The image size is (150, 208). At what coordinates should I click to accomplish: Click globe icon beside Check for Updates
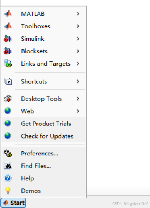8,136
